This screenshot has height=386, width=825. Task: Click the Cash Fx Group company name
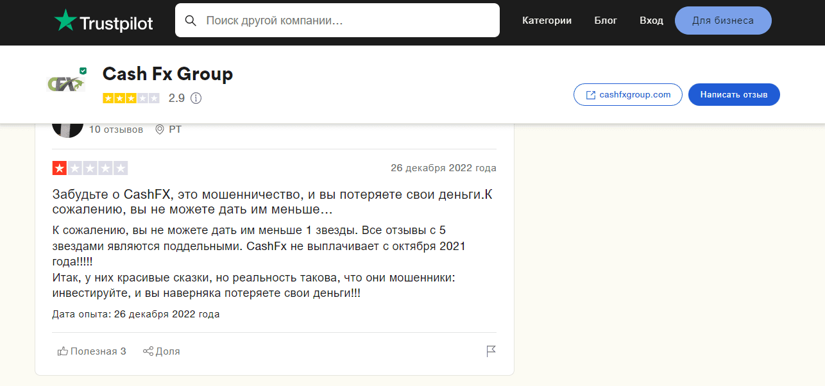tap(167, 74)
